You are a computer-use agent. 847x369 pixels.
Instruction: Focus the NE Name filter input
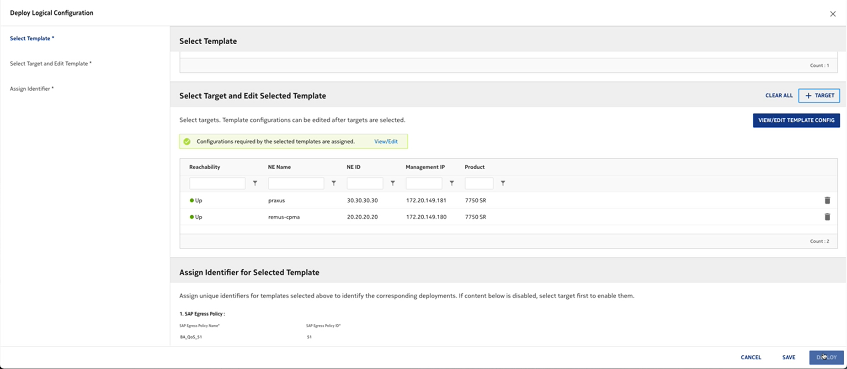[296, 183]
